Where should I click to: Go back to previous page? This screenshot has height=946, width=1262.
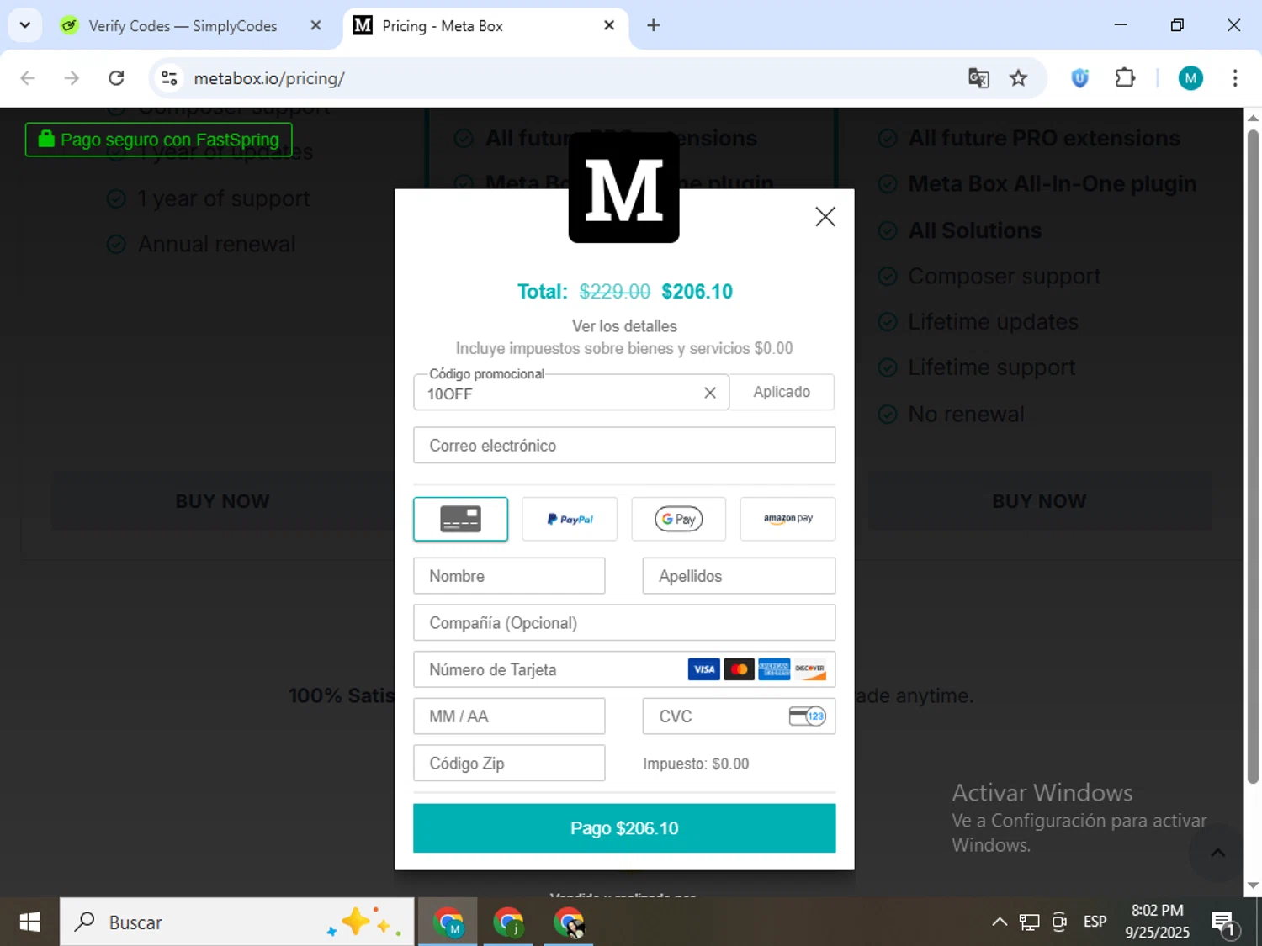click(x=28, y=78)
